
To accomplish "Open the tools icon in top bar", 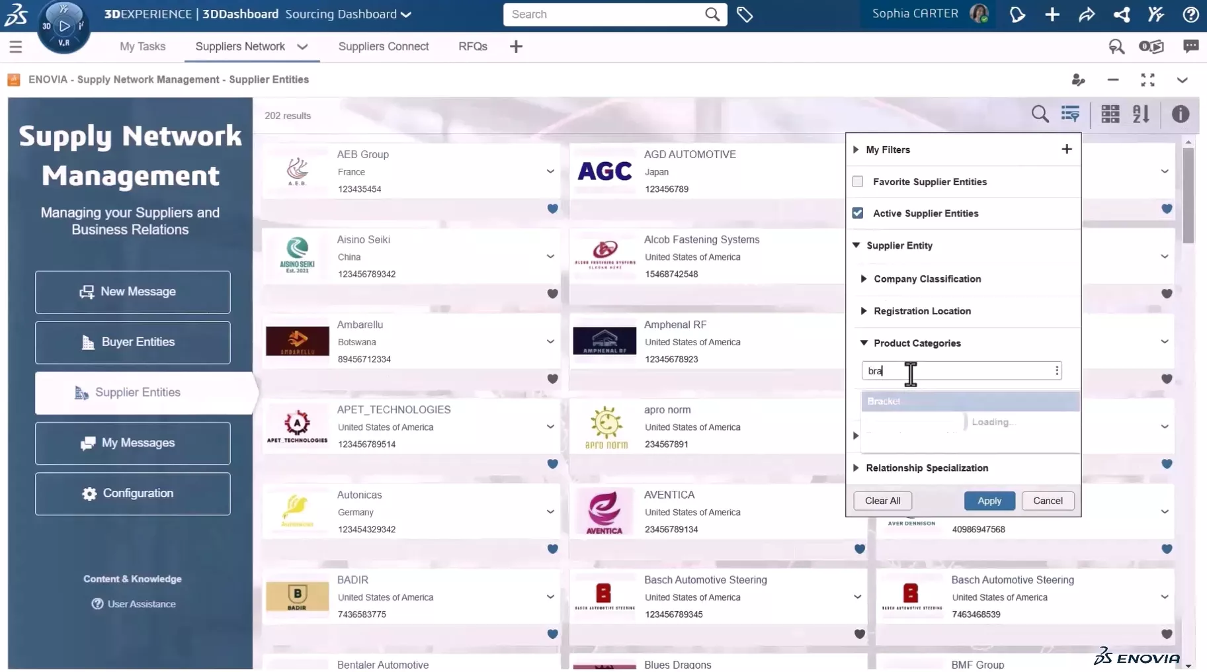I will pos(1156,14).
